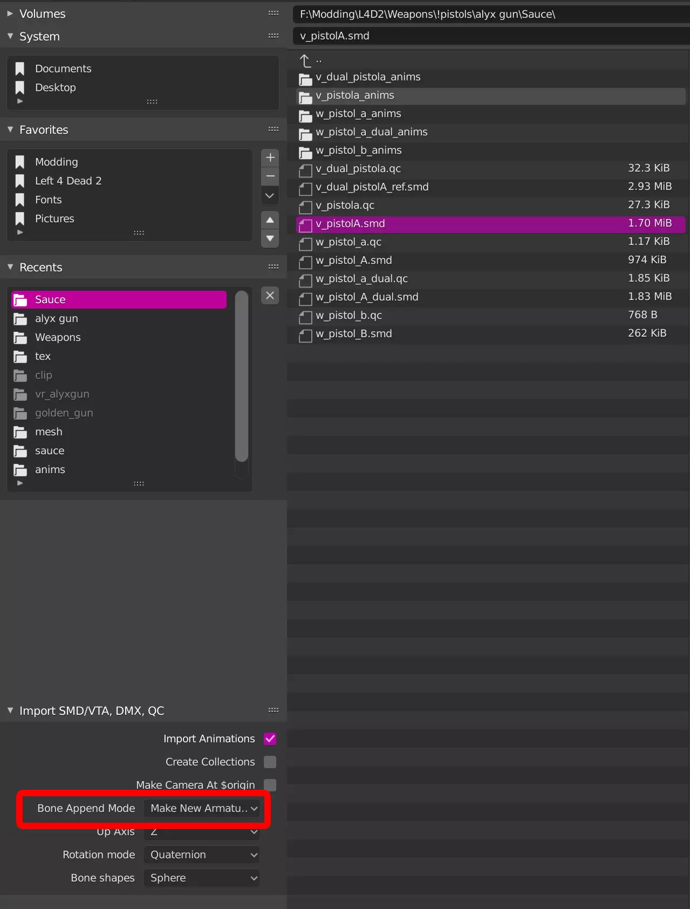The height and width of the screenshot is (909, 690).
Task: Click the Modding bookmark icon
Action: click(x=20, y=162)
